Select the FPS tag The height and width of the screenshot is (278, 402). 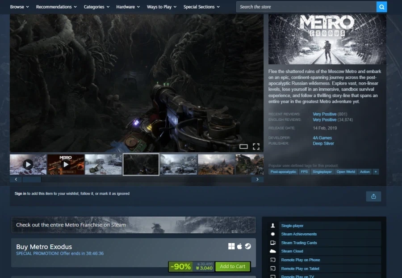point(304,171)
